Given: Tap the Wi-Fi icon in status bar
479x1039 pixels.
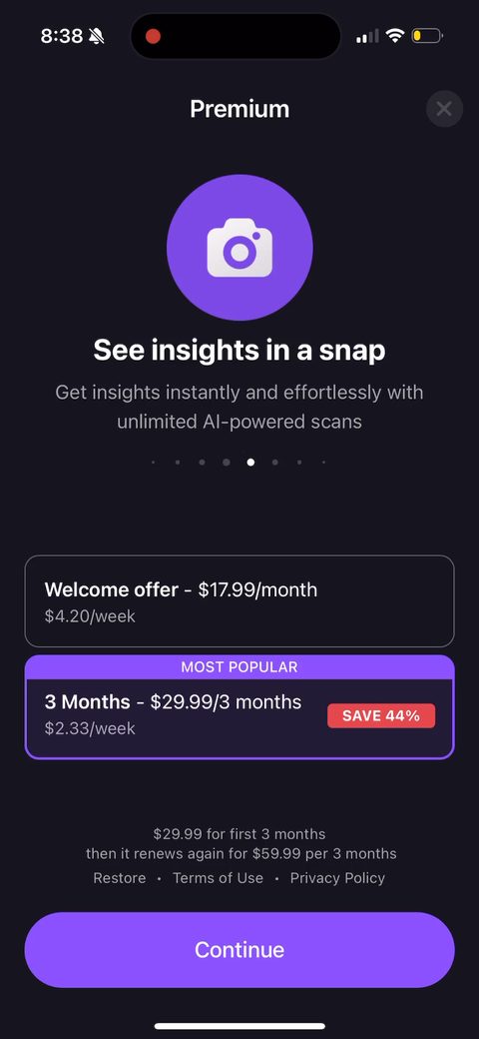Looking at the screenshot, I should coord(395,36).
